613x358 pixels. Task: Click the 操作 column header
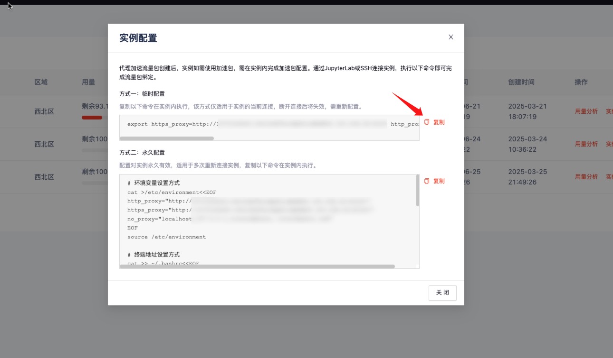click(581, 82)
